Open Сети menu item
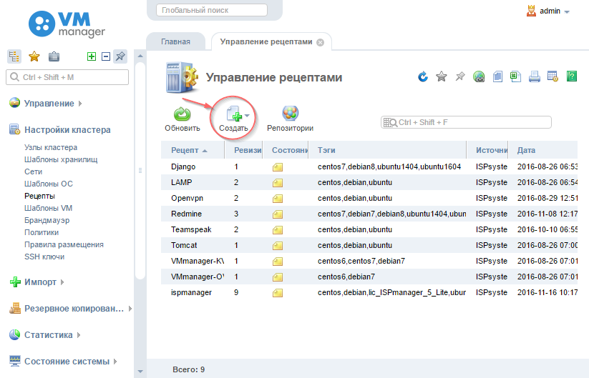This screenshot has height=378, width=589. 33,171
